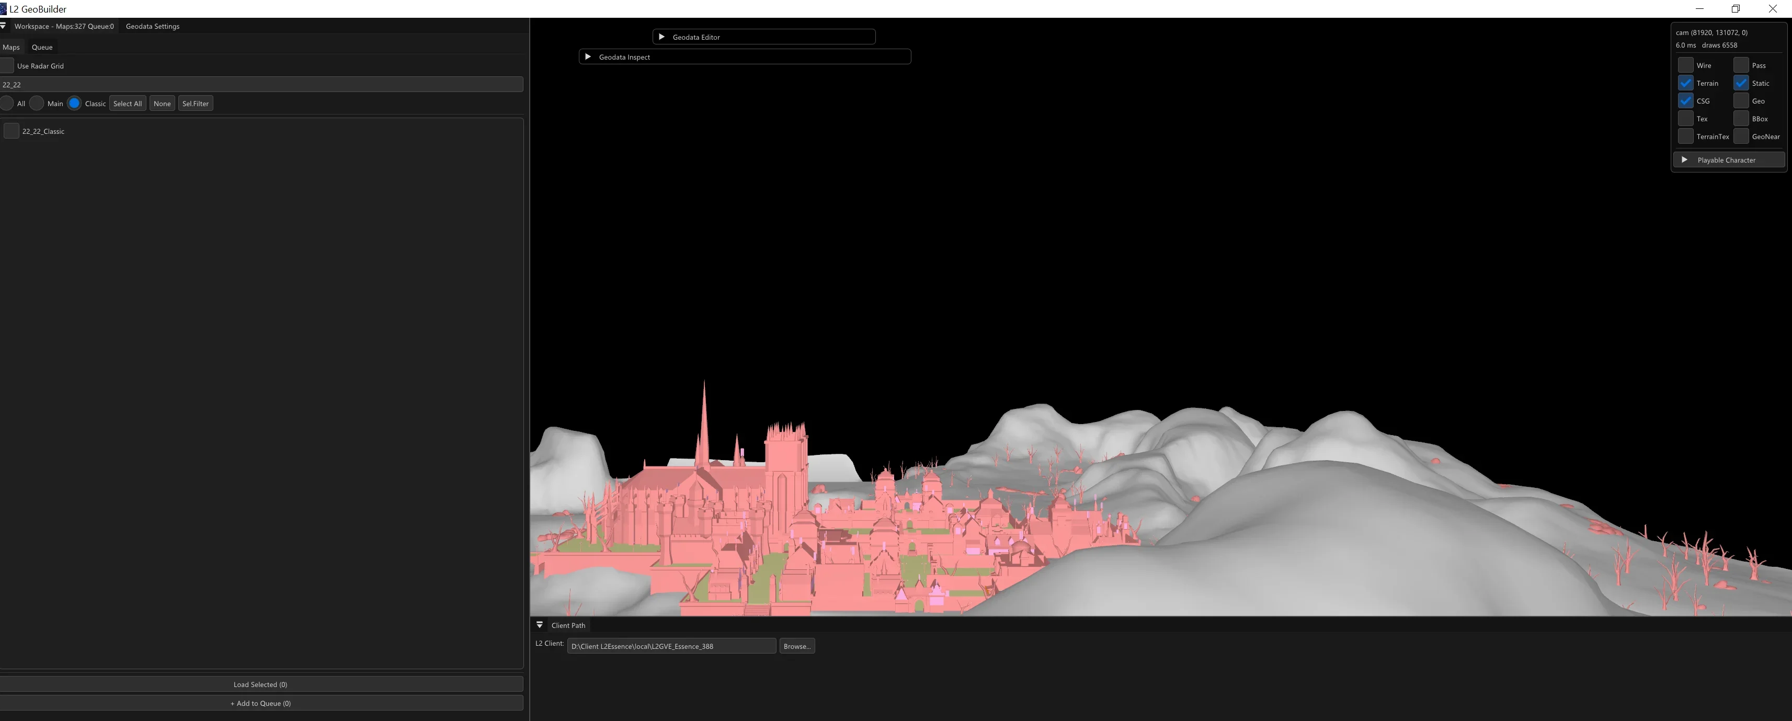Viewport: 1792px width, 721px height.
Task: Restore down the L2 GeoBuilder window
Action: click(x=1736, y=9)
